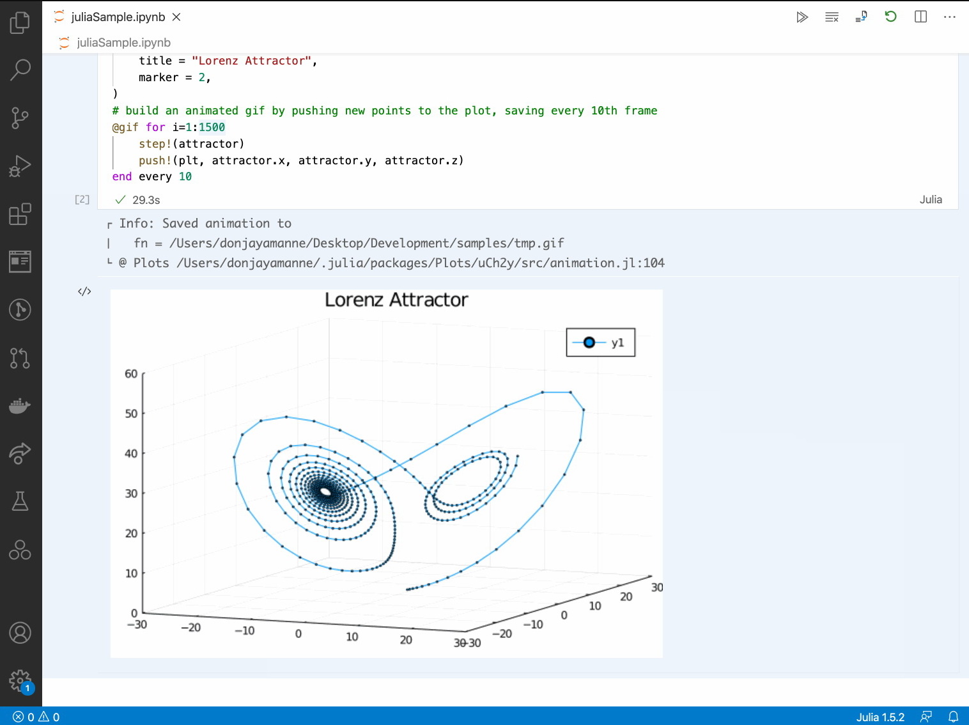Run all notebook cells
Image resolution: width=969 pixels, height=725 pixels.
click(802, 17)
